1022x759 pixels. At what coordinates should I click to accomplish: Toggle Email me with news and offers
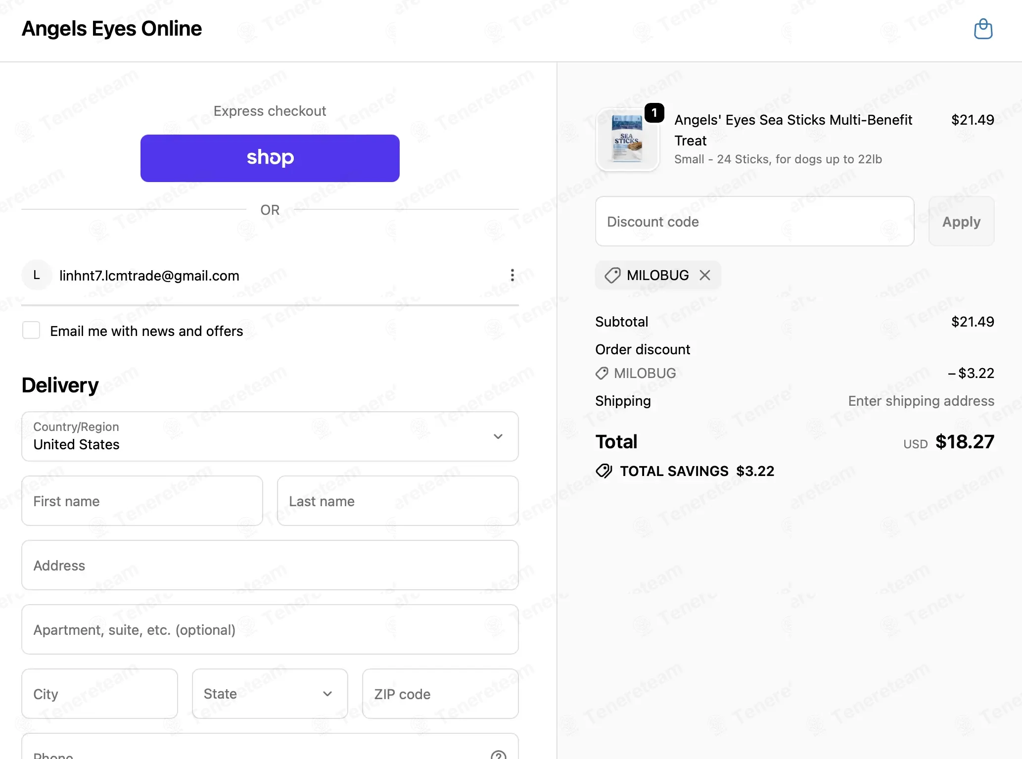coord(31,331)
